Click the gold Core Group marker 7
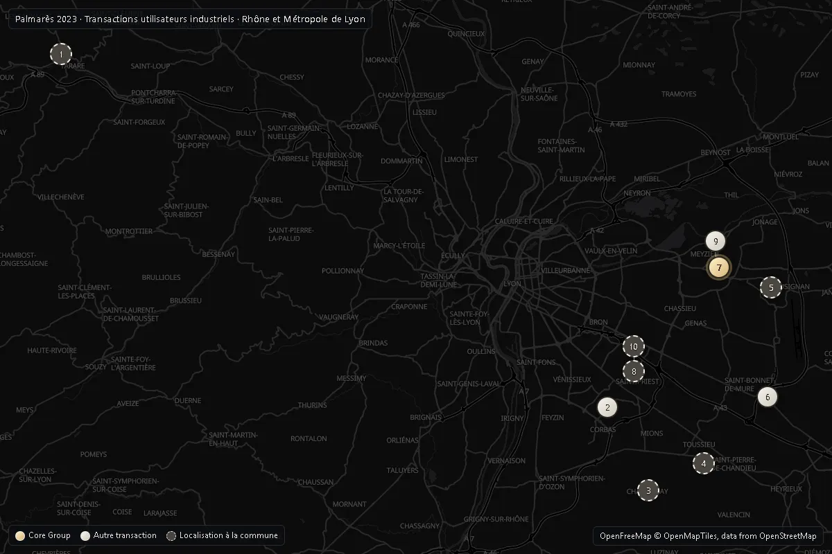The height and width of the screenshot is (554, 832). point(720,267)
